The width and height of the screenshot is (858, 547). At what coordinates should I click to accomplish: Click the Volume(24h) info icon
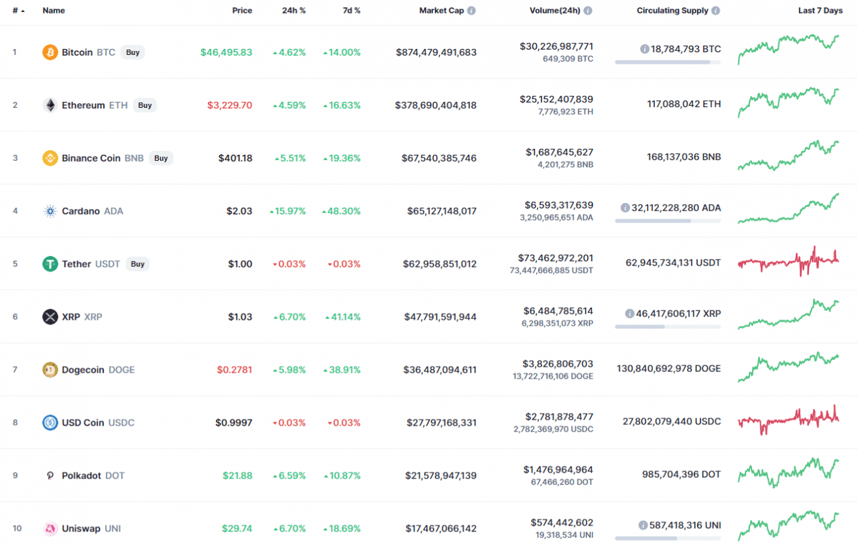(x=588, y=11)
